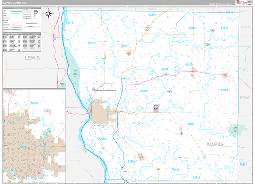255x184 pixels.
Task: Click the compass rose symbol
Action: coord(48,14)
